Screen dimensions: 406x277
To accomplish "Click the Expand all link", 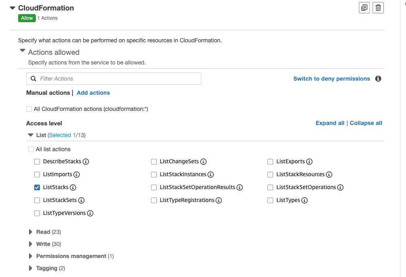I will click(330, 123).
